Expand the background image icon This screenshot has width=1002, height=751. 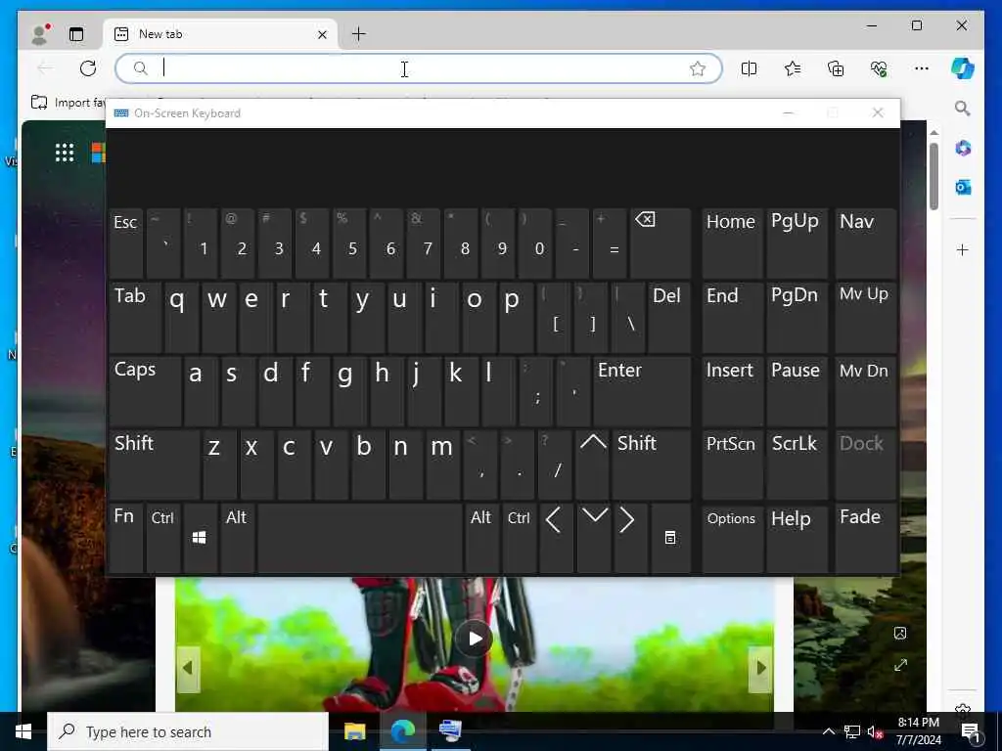click(900, 665)
